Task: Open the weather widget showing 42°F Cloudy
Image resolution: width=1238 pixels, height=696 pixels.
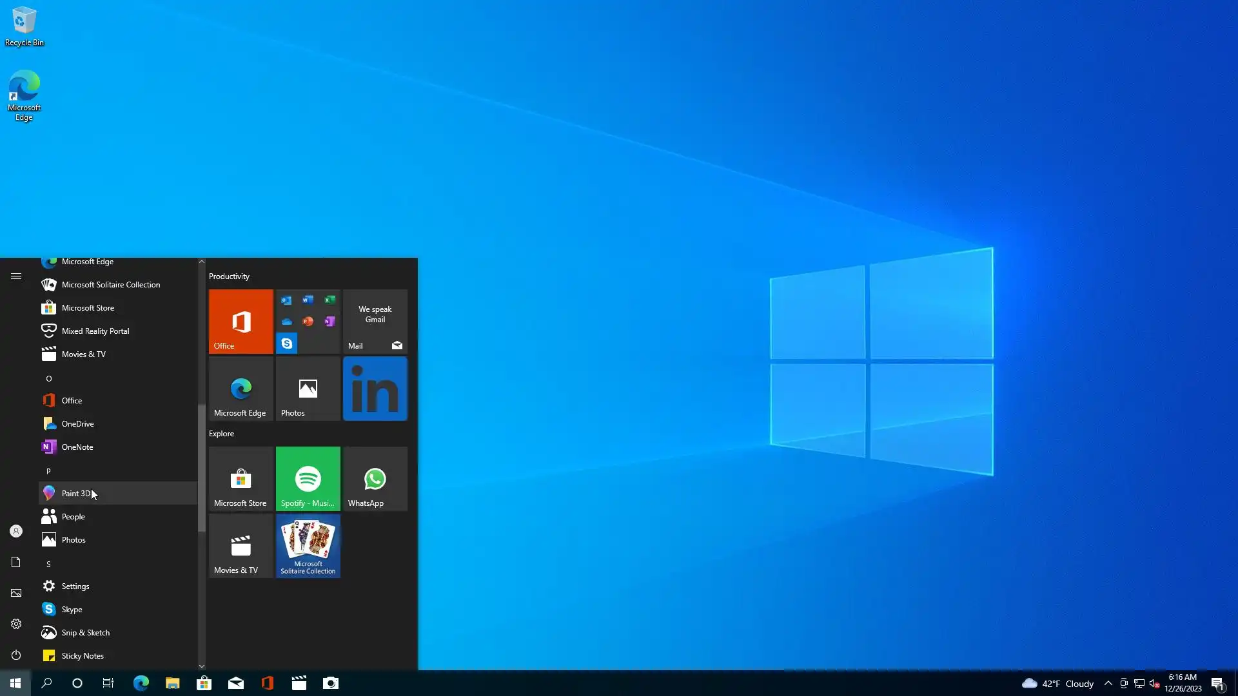Action: click(1057, 683)
